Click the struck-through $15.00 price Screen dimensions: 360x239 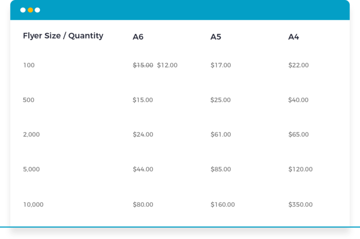coord(143,65)
